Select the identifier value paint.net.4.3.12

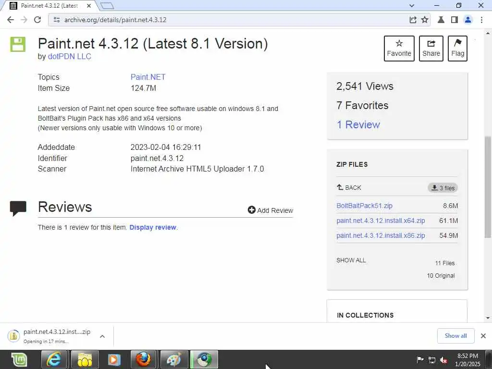click(x=157, y=159)
